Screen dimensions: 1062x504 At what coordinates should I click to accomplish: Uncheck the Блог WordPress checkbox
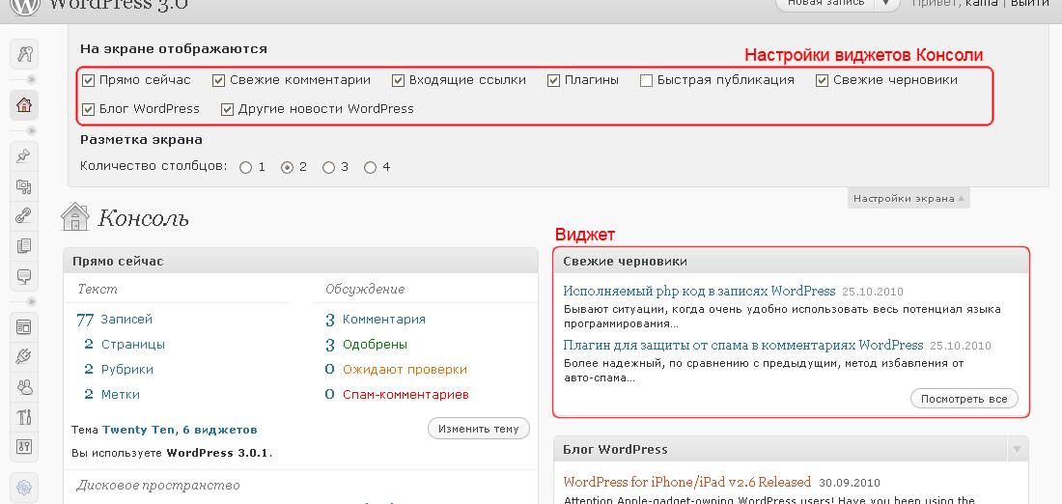tap(88, 109)
